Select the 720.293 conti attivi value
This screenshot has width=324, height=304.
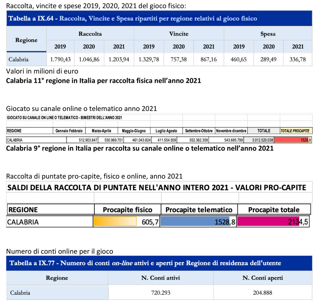click(160, 292)
